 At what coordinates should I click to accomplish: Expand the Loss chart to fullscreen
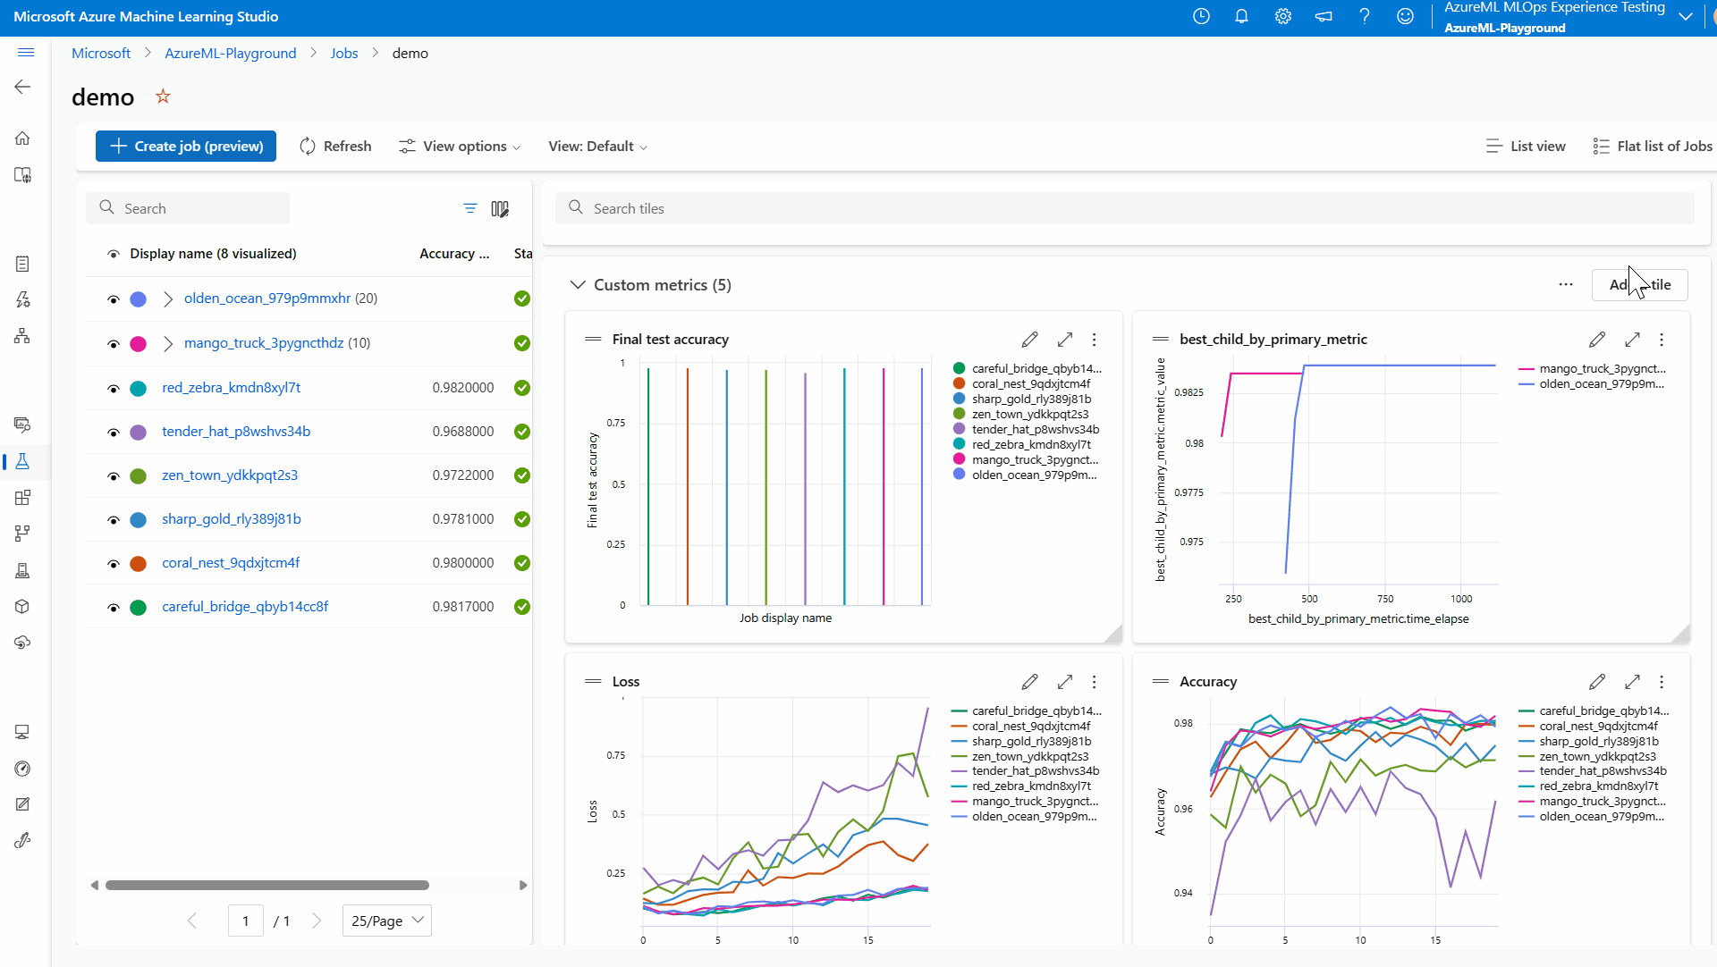[1064, 682]
